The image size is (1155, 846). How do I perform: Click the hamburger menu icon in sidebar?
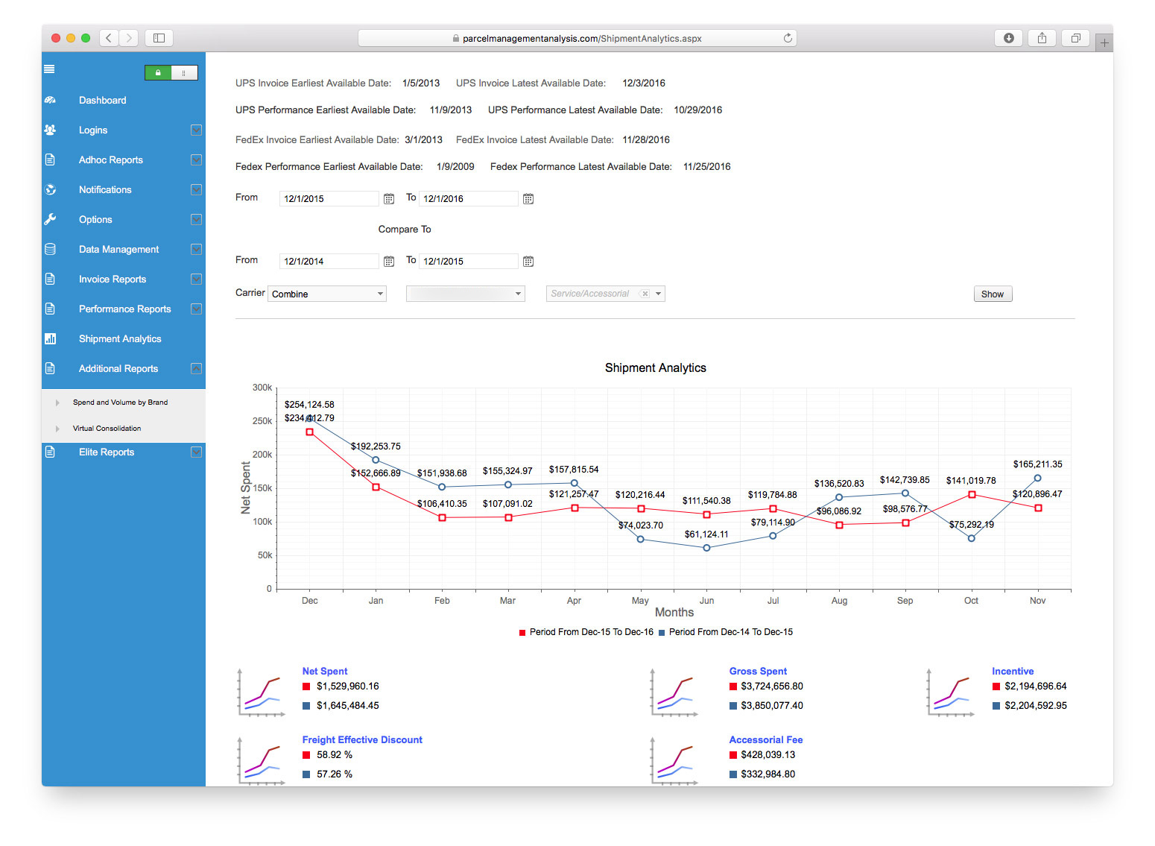coord(49,69)
